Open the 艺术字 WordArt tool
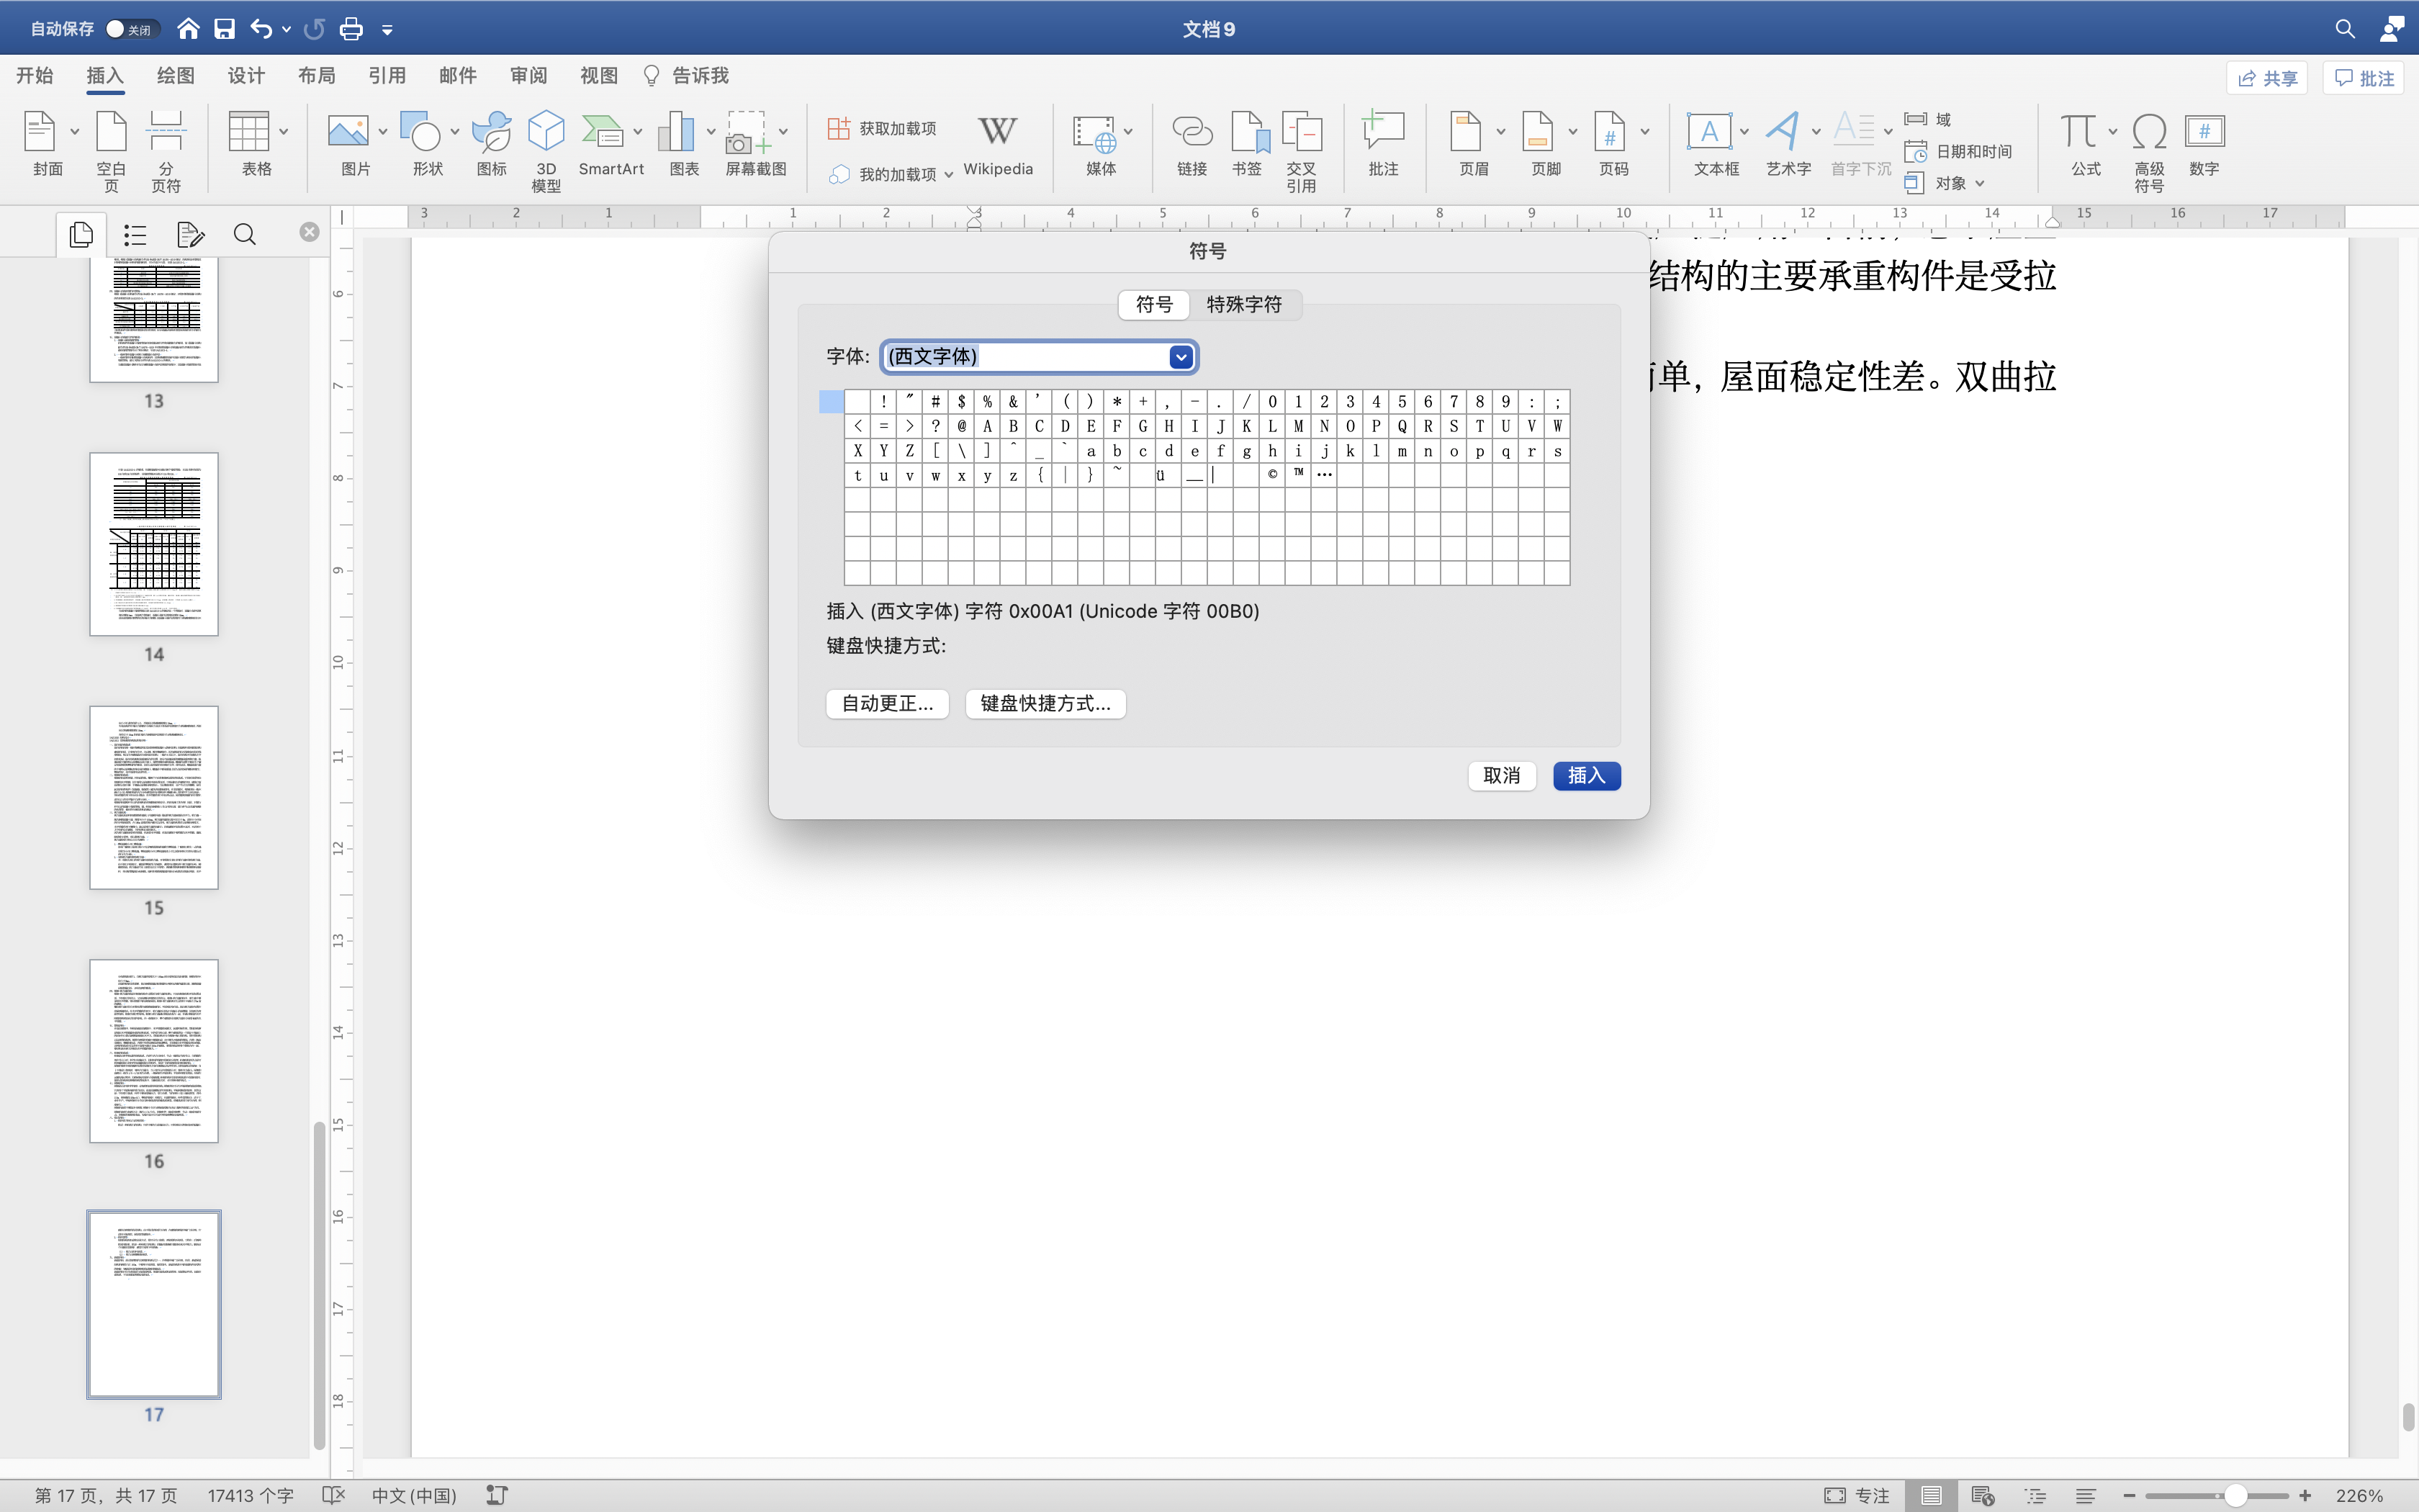 [x=1784, y=132]
